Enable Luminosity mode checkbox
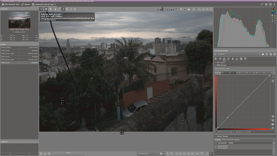Image resolution: width=277 pixels, height=156 pixels. click(x=216, y=69)
